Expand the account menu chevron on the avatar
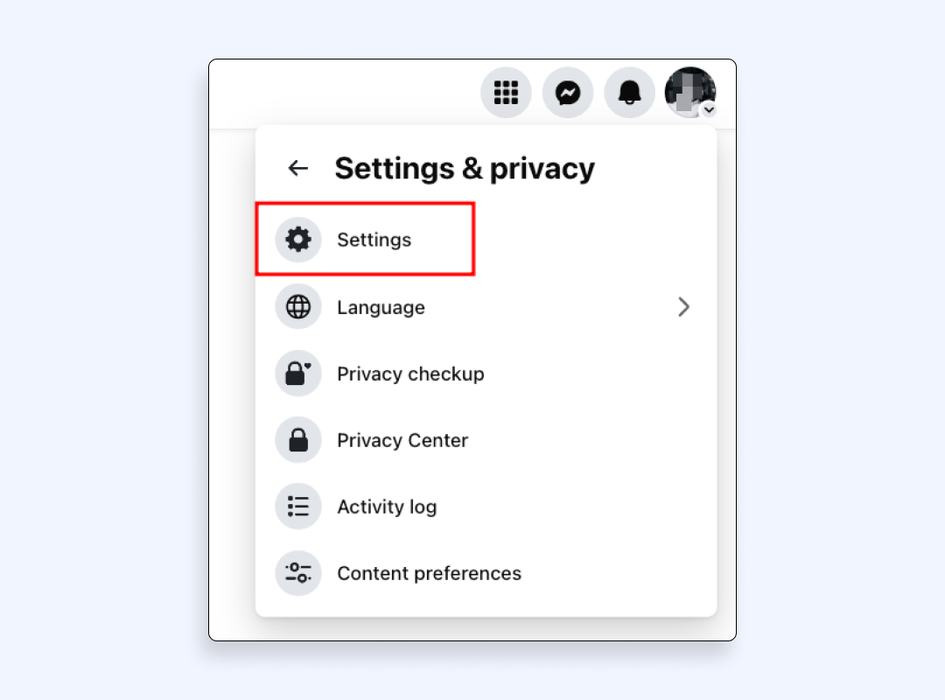This screenshot has width=945, height=700. tap(709, 109)
